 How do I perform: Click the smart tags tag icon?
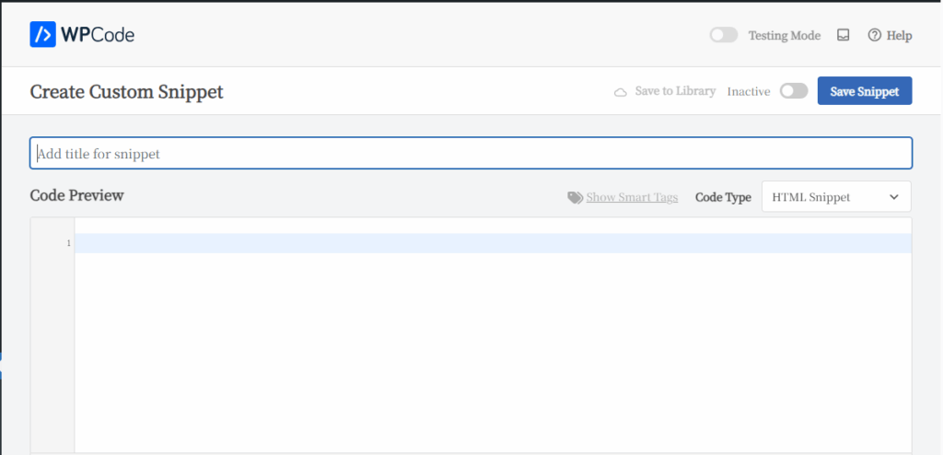click(x=575, y=197)
